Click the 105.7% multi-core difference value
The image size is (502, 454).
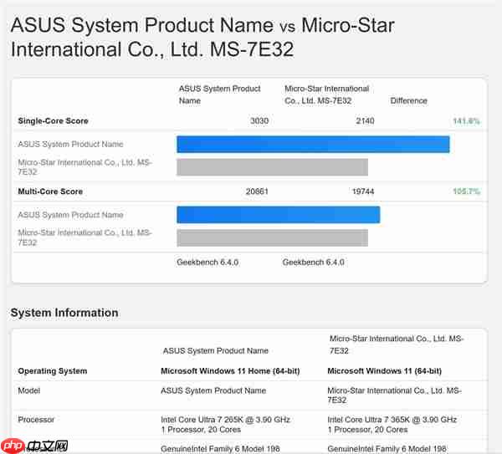466,191
